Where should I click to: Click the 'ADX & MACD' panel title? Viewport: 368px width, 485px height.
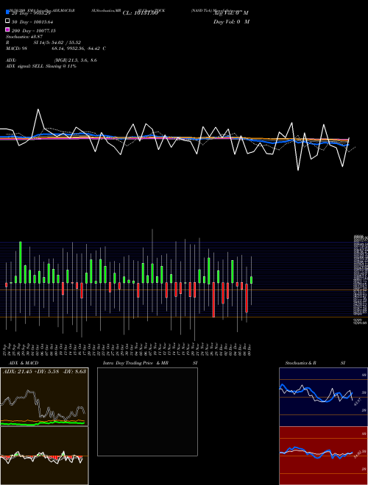tap(24, 363)
